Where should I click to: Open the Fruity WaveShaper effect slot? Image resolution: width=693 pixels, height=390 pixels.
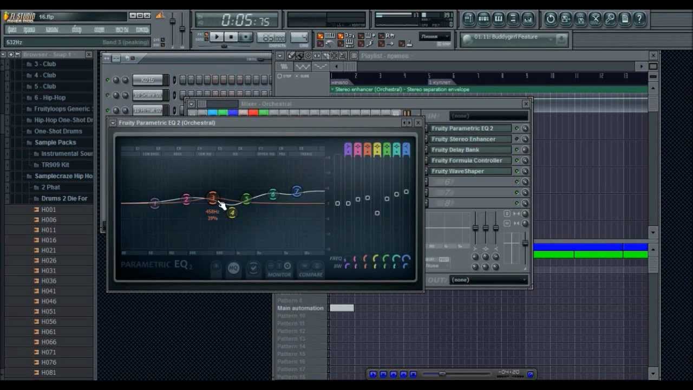(470, 171)
